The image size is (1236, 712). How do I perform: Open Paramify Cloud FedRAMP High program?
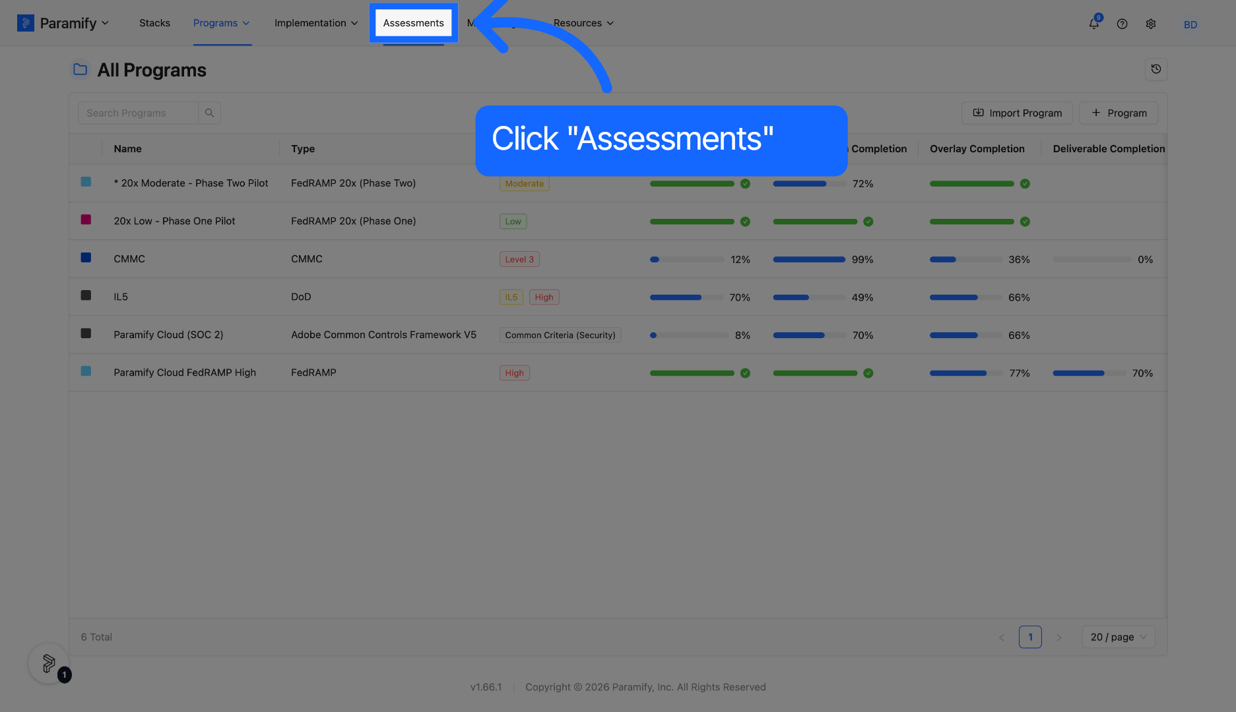point(185,373)
